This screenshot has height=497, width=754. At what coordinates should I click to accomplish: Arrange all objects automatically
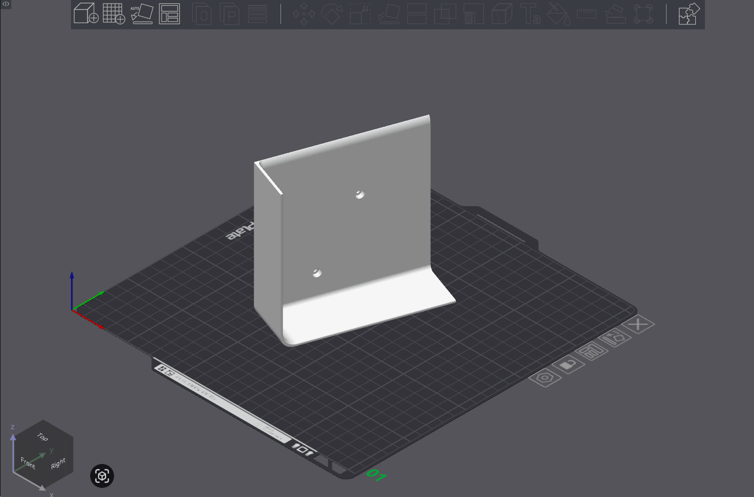pyautogui.click(x=170, y=14)
